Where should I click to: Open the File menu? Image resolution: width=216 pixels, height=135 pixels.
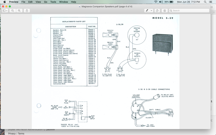pyautogui.click(x=23, y=2)
